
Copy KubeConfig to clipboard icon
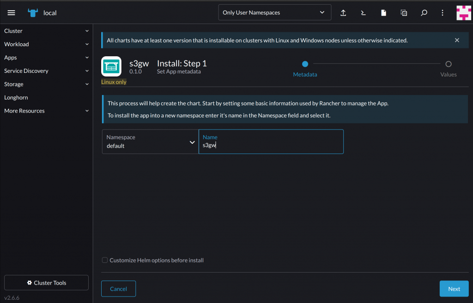point(404,13)
